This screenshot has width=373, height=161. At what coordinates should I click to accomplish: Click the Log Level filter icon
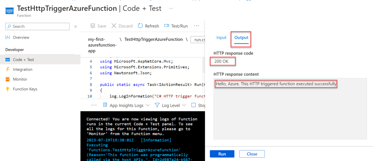157,105
